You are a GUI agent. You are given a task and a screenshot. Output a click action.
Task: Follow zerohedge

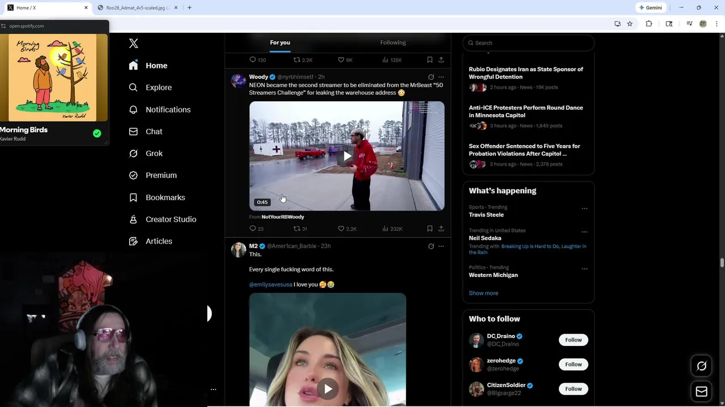tap(573, 365)
